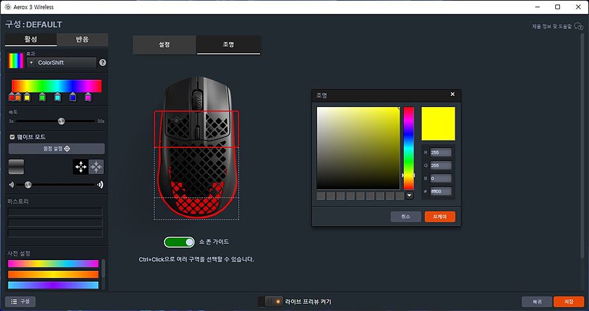589x311 pixels.
Task: Click the low wave width speaker icon
Action: [12, 185]
